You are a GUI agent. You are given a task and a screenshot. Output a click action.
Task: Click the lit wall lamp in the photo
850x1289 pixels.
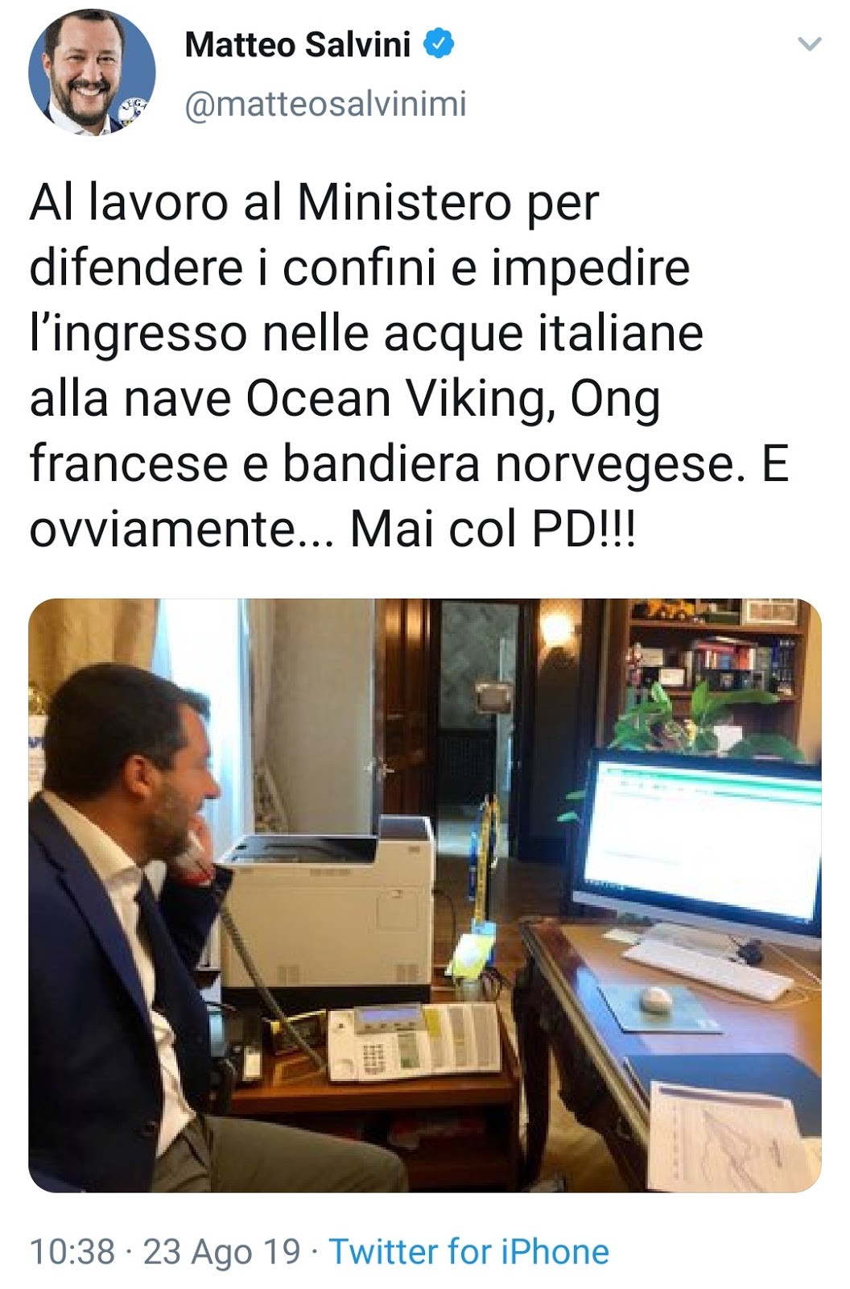click(554, 625)
